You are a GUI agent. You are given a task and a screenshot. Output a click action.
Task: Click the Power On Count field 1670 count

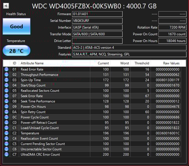point(172,34)
